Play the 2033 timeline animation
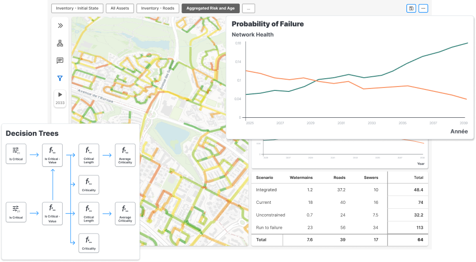Image resolution: width=476 pixels, height=262 pixels. (60, 95)
